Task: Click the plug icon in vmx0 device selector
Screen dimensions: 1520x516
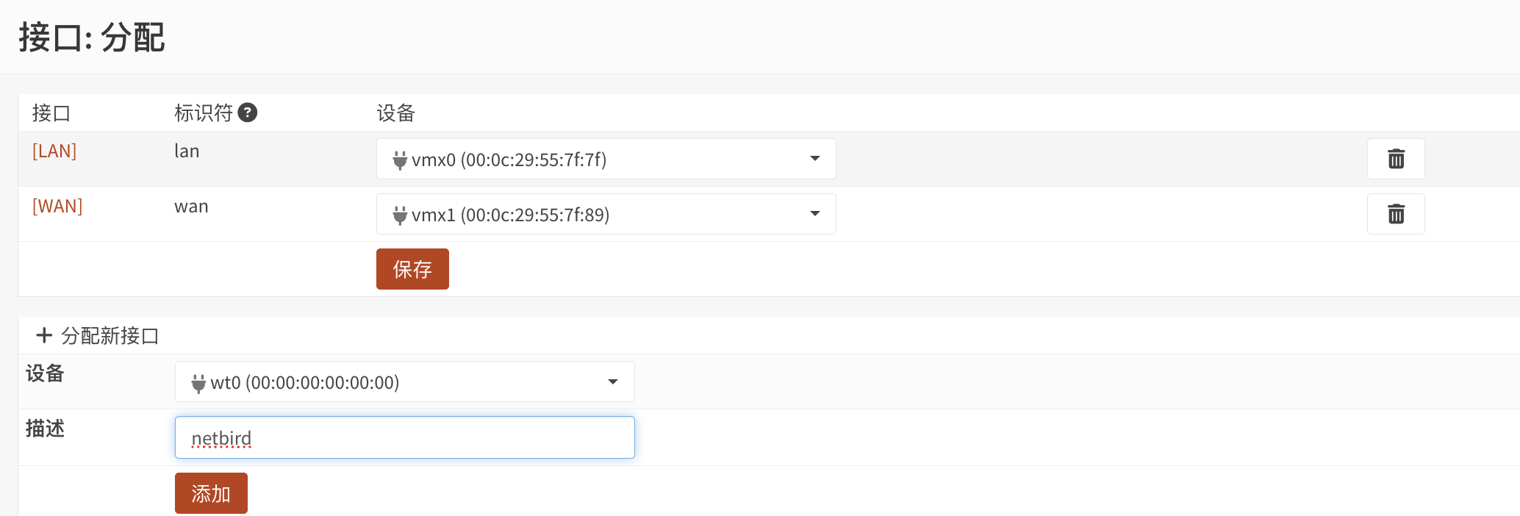Action: pos(400,160)
